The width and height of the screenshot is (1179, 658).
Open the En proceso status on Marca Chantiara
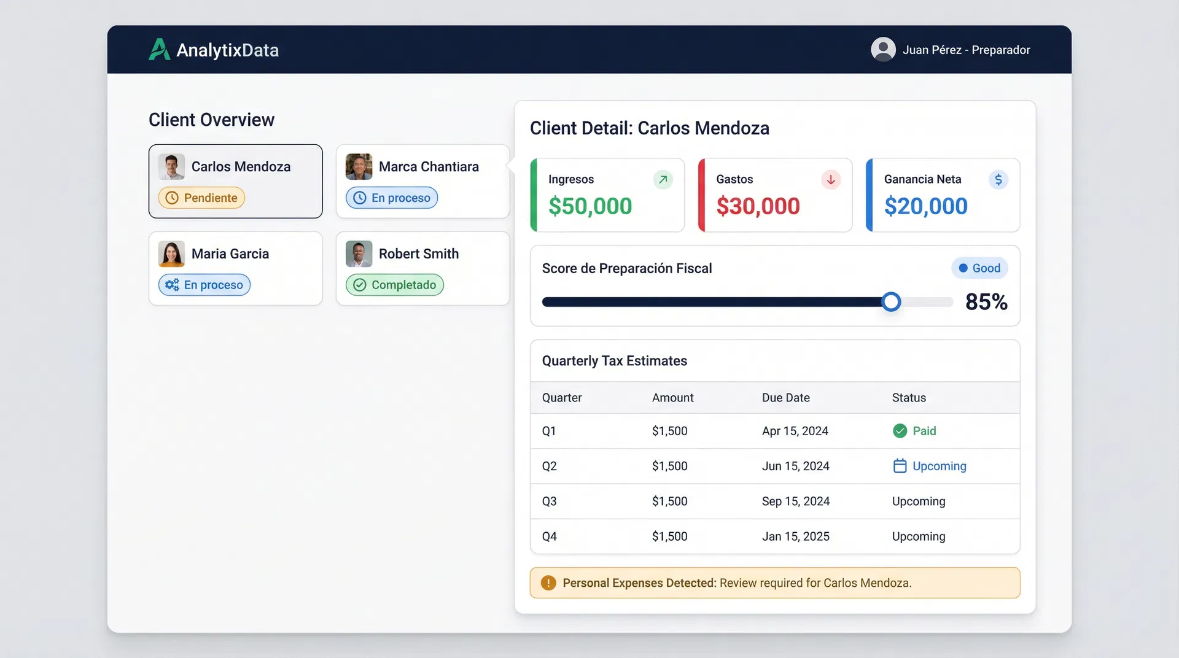tap(391, 198)
